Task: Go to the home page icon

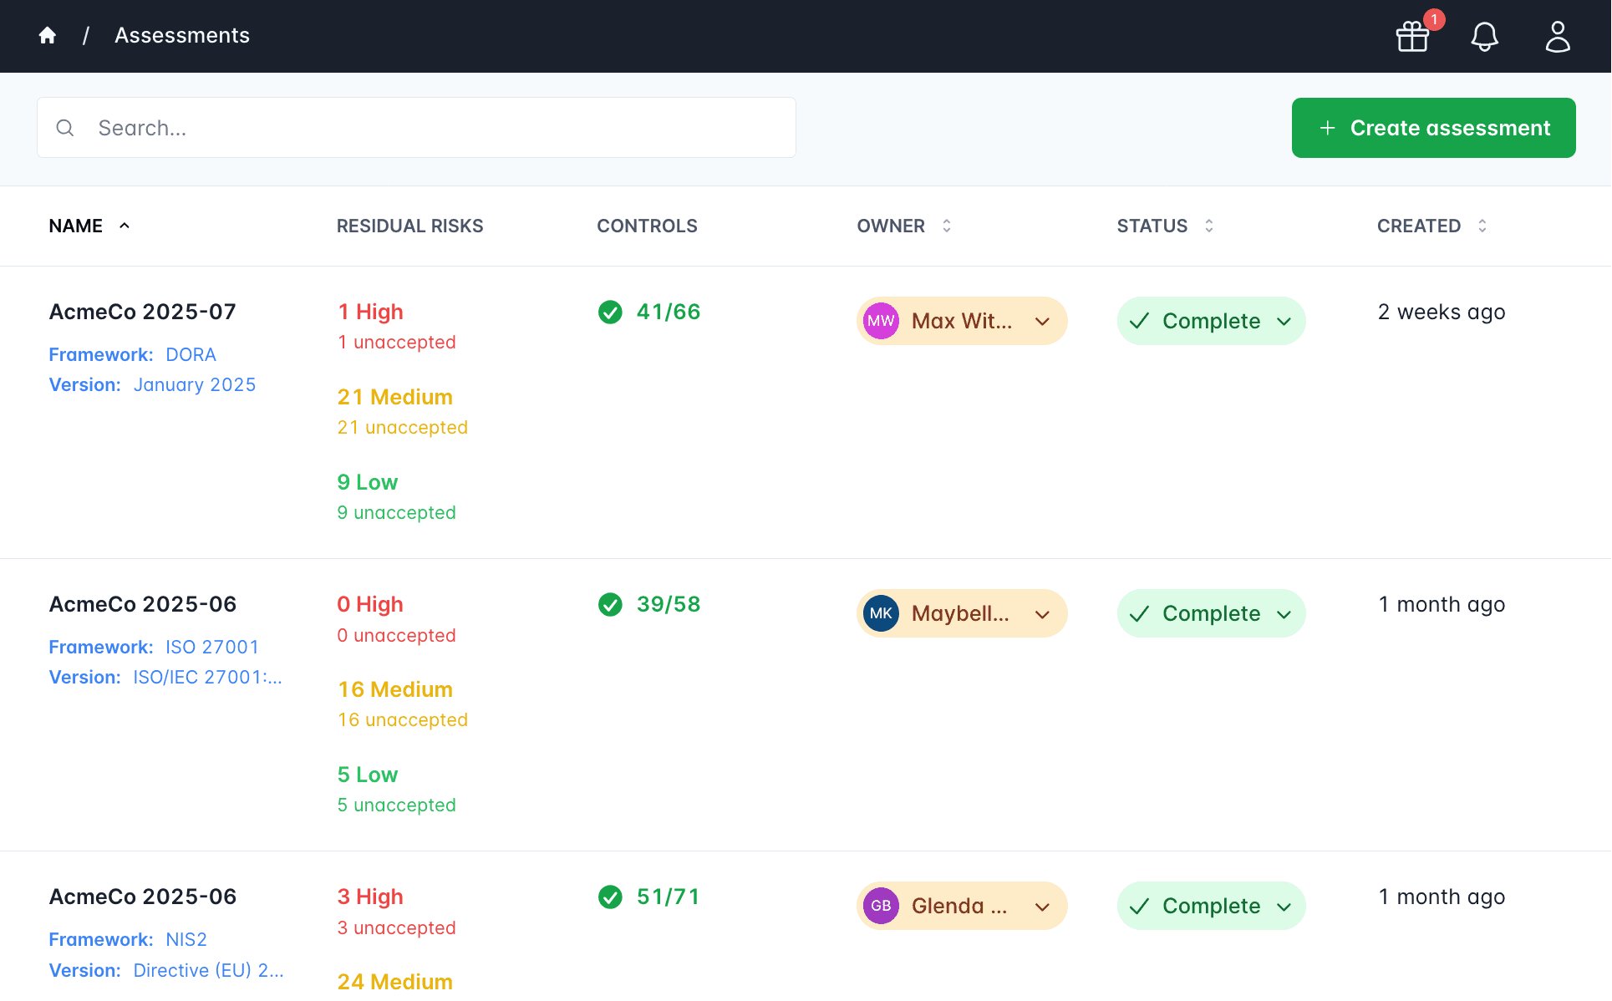Action: point(48,35)
